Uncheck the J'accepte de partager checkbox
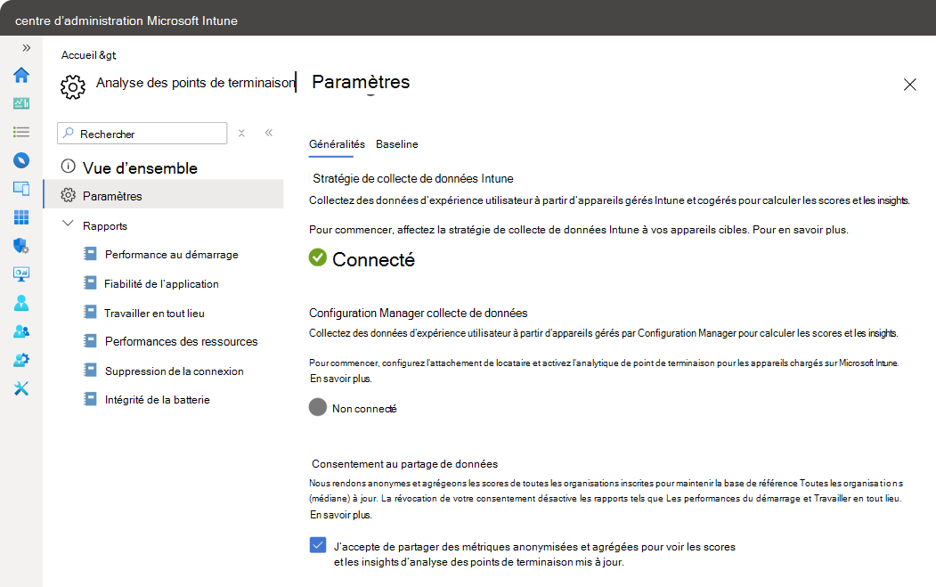The height and width of the screenshot is (587, 936). (x=318, y=544)
